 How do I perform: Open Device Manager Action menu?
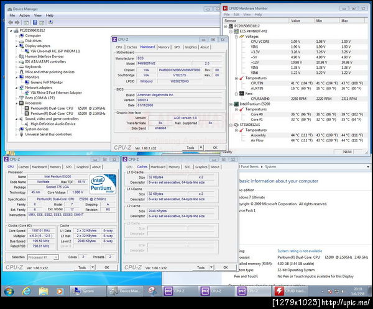click(x=24, y=16)
